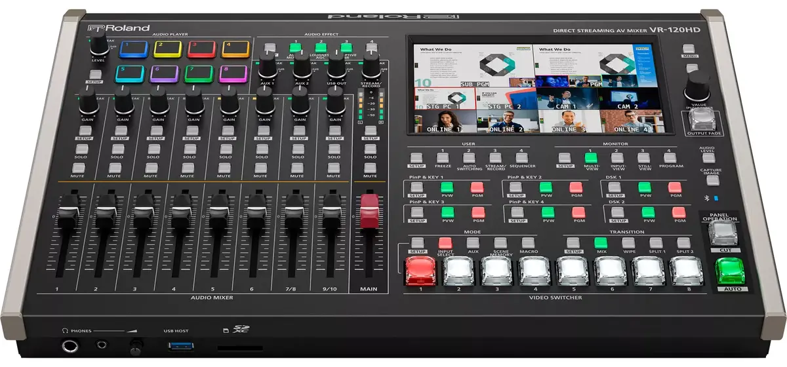This screenshot has height=367, width=787.
Task: Tap red audio player pad 3
Action: coord(201,49)
